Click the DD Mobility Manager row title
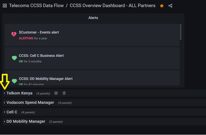This screenshot has height=135, width=206. 26,121
